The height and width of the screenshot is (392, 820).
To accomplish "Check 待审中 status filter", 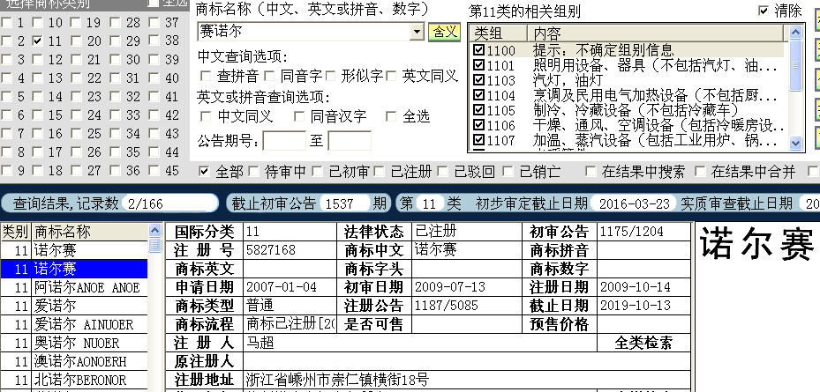I will pos(253,172).
